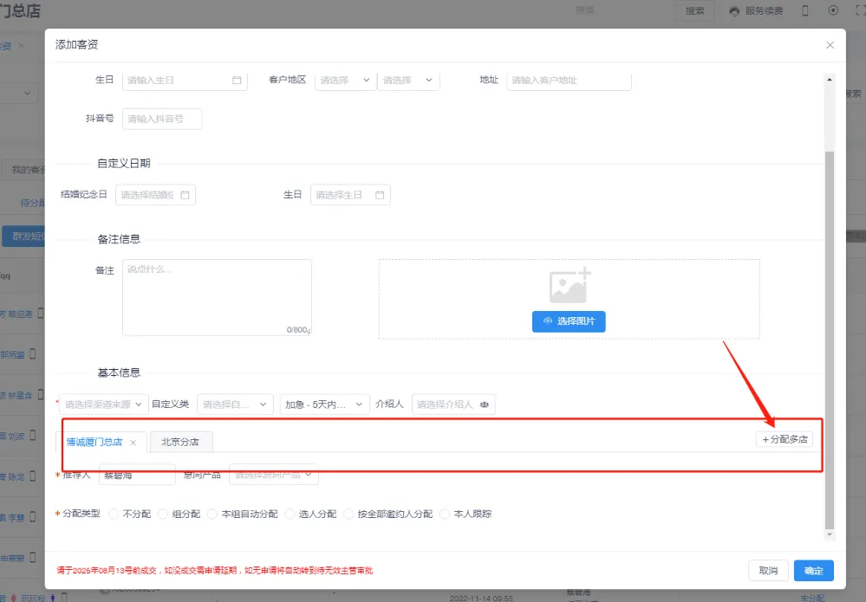The height and width of the screenshot is (602, 866).
Task: Click people icon in 介绍人 field
Action: pos(485,404)
